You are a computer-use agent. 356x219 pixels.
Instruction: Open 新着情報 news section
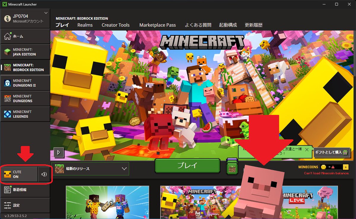click(x=25, y=190)
